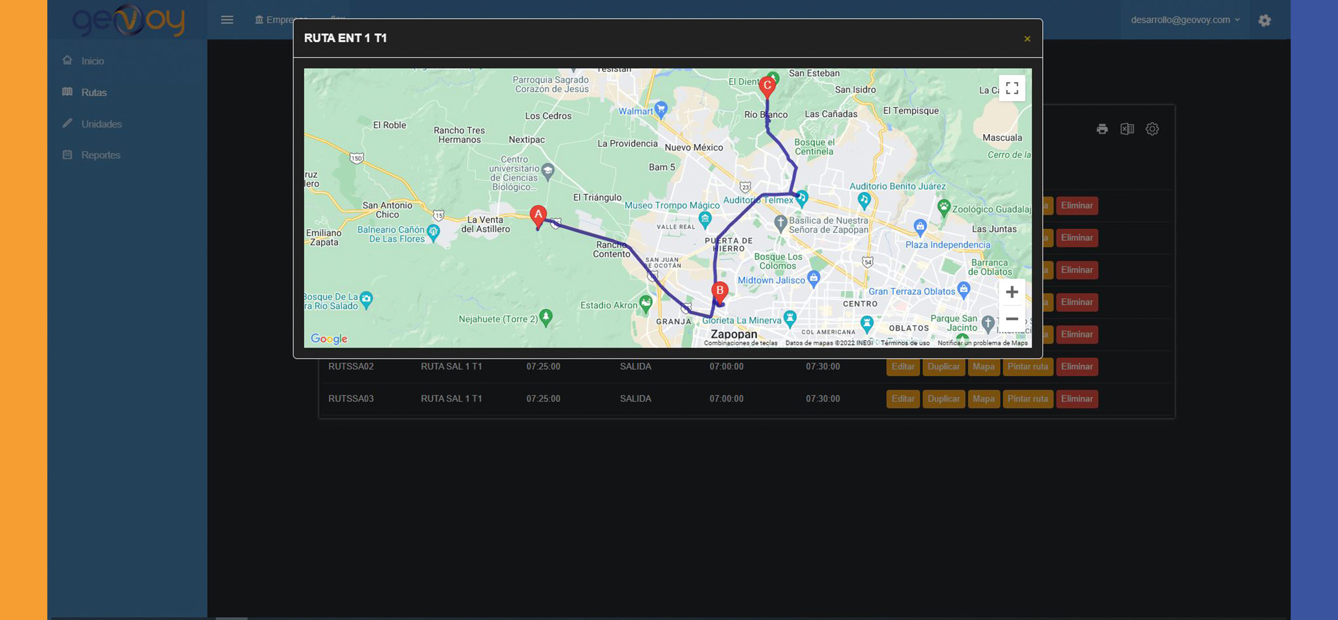Open the settings gear in the top bar

click(1264, 20)
